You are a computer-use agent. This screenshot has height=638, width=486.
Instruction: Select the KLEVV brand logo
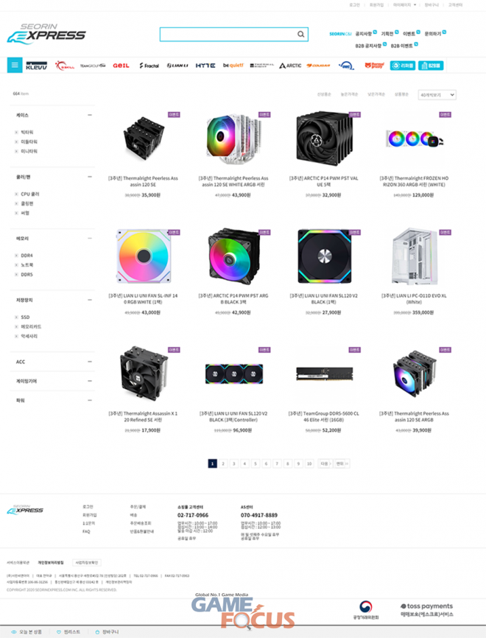click(x=37, y=66)
